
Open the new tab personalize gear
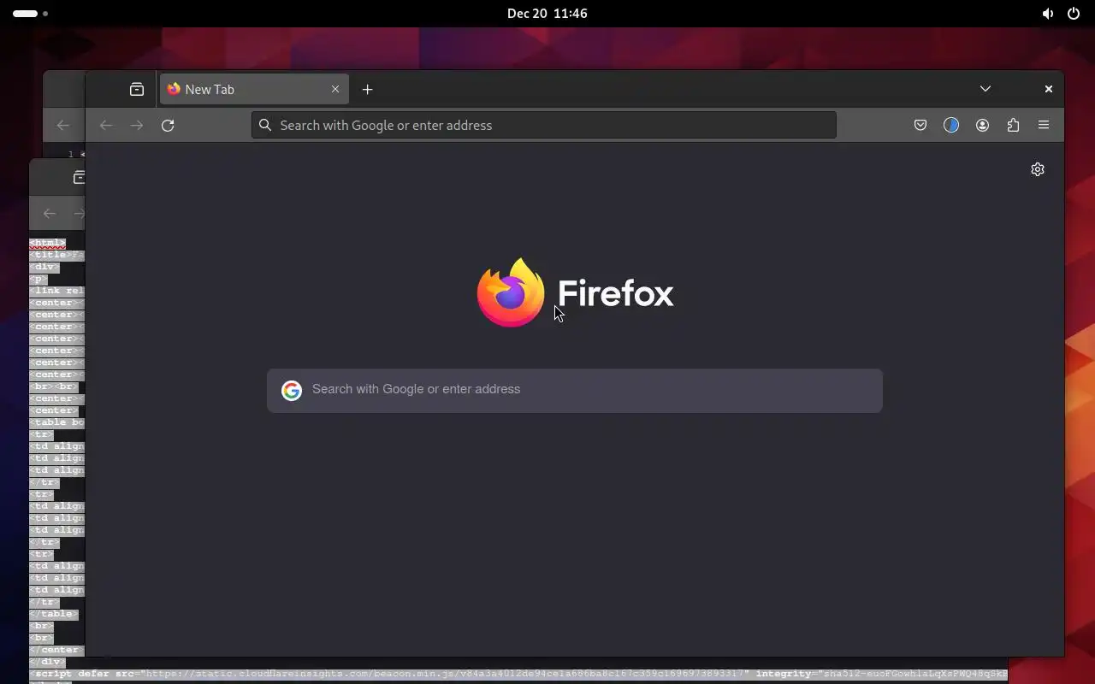[x=1038, y=169]
